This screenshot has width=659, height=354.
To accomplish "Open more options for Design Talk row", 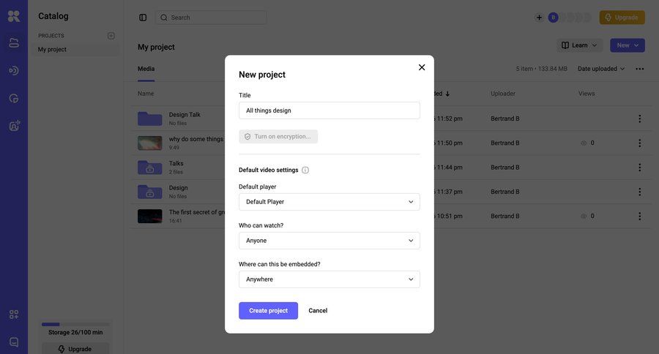I will click(x=639, y=118).
